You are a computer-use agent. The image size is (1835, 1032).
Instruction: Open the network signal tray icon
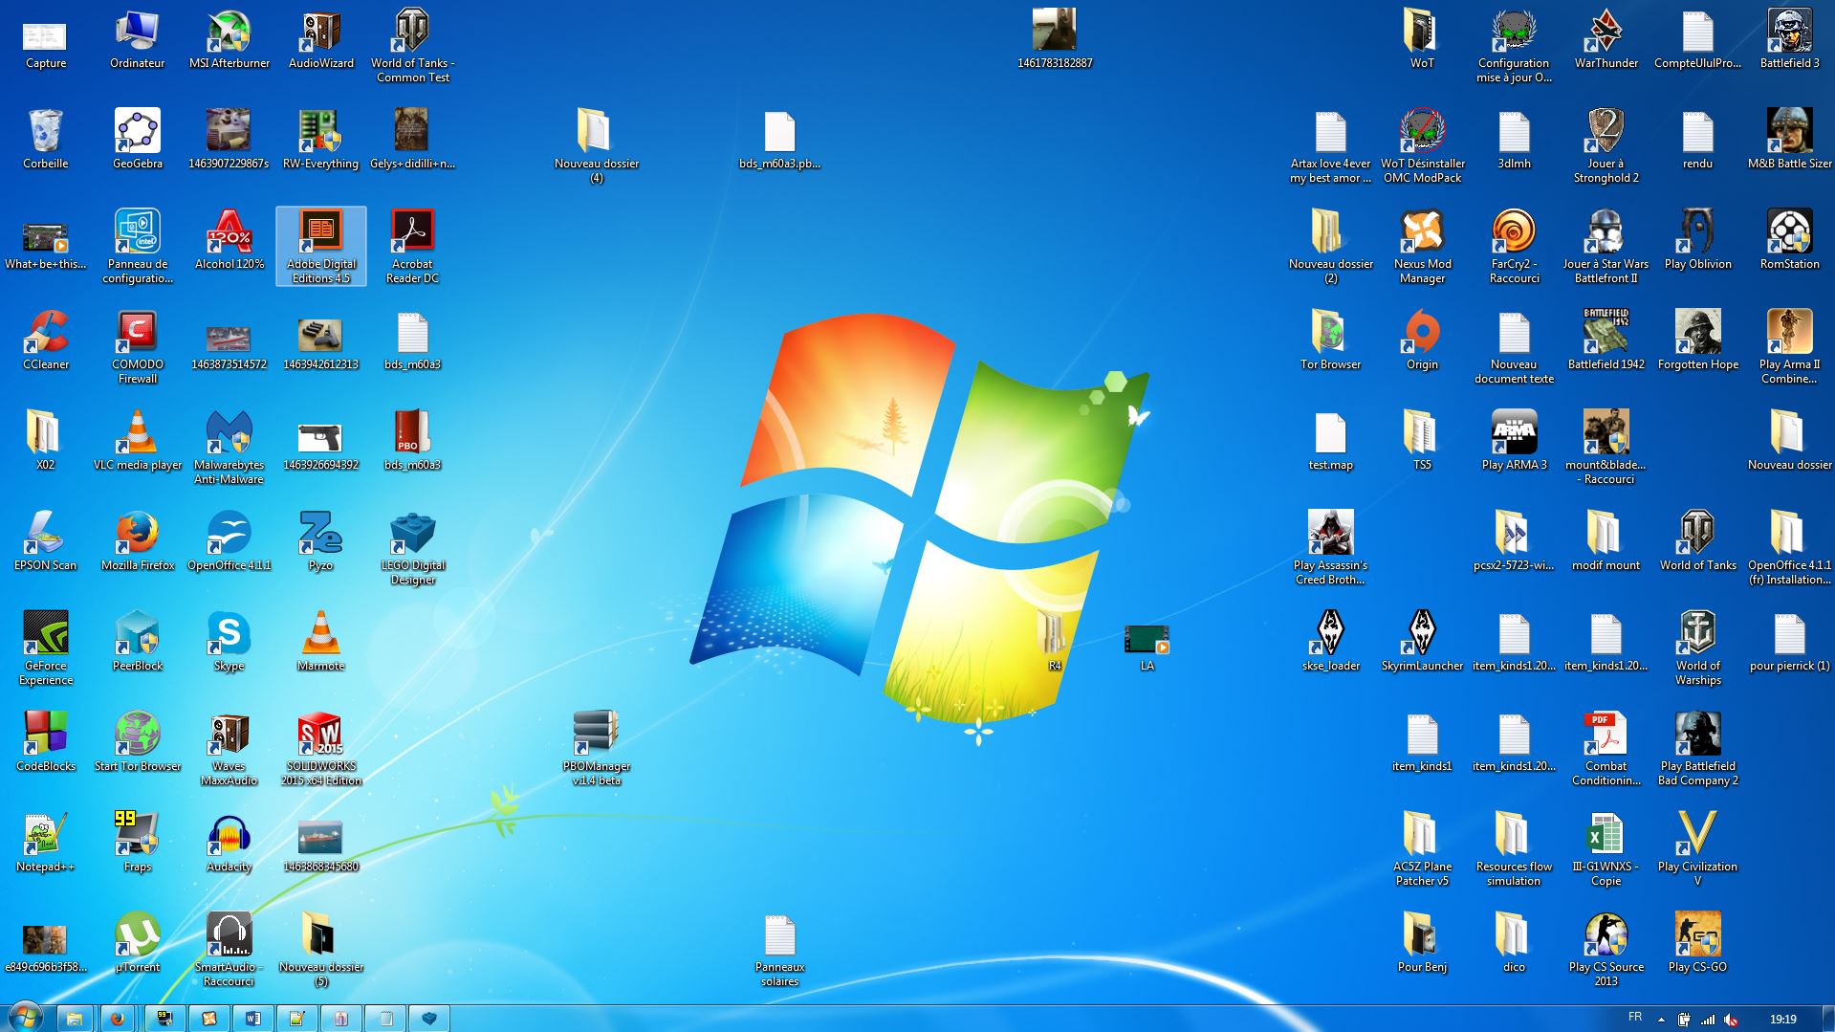coord(1708,1020)
